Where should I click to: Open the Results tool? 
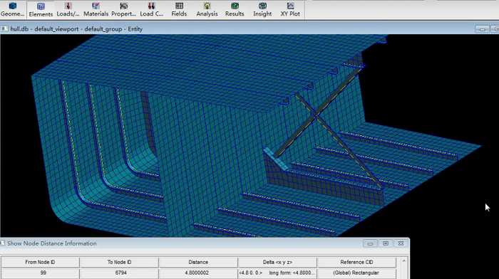[x=235, y=9]
